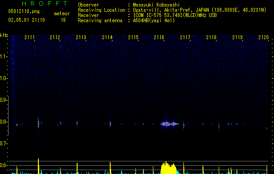Select the ICOM IC-575 receiver details

pyautogui.click(x=175, y=15)
